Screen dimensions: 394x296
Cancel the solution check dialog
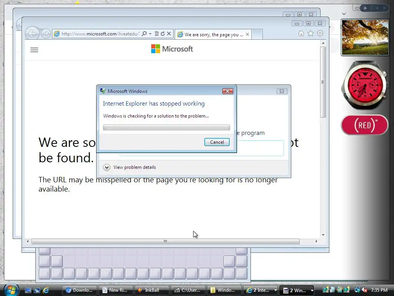[217, 142]
